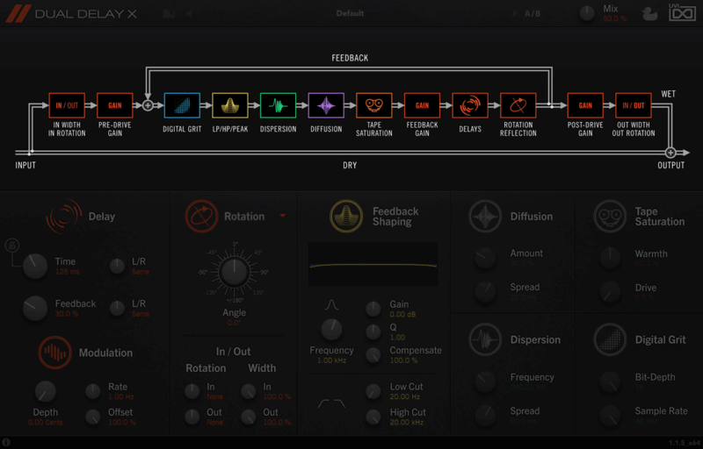
Task: Click the Feedback Shaping Frequency knob
Action: tap(332, 330)
